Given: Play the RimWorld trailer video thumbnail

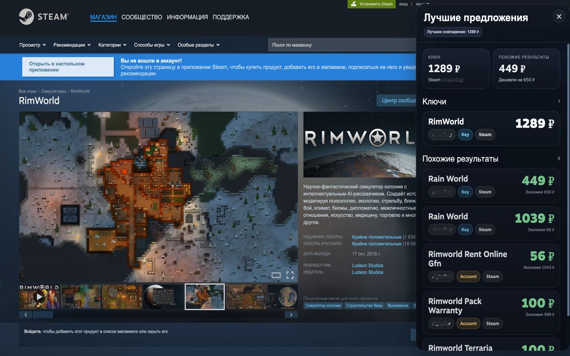Looking at the screenshot, I should [39, 297].
